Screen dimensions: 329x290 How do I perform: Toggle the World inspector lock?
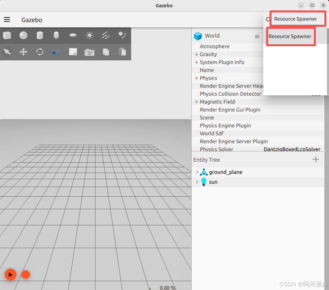[258, 36]
